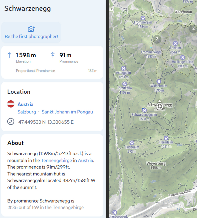The width and height of the screenshot is (197, 218).
Task: Open Sankt Johann im Pongau link
Action: point(67,112)
